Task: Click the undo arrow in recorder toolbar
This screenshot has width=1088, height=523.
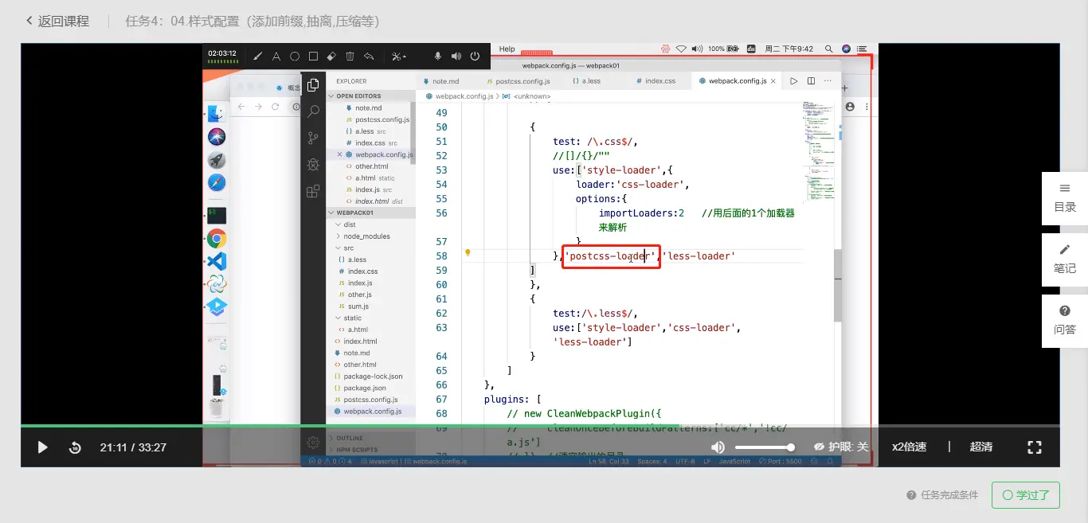Action: (369, 57)
